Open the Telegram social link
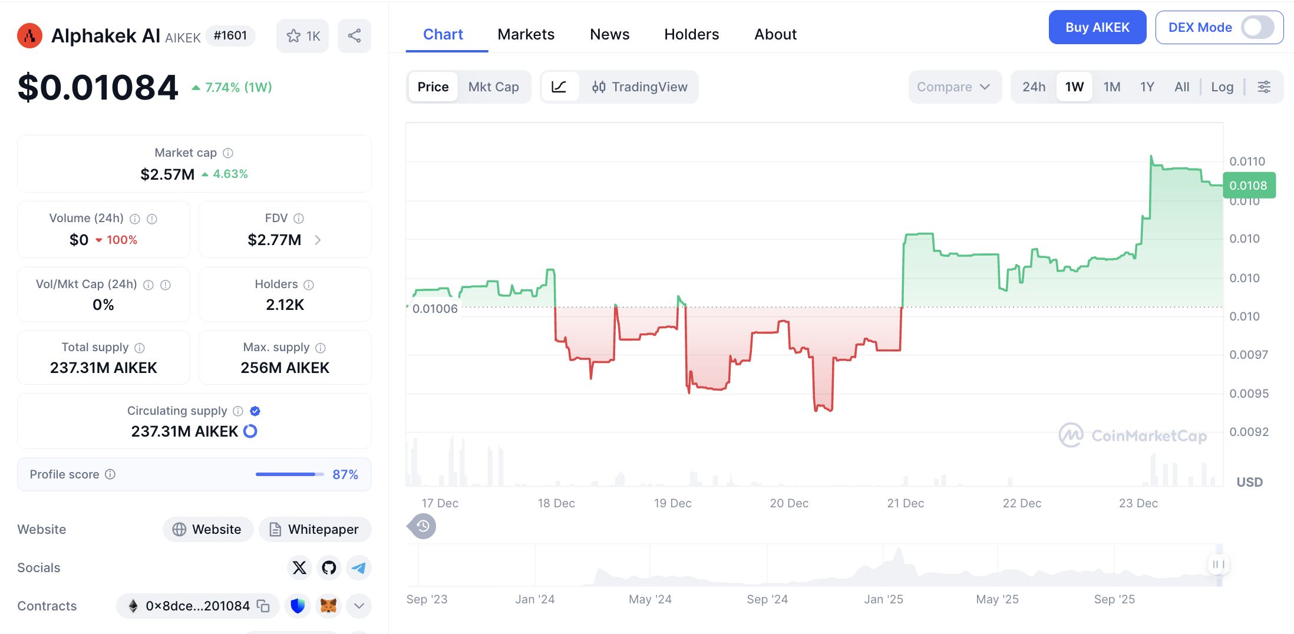The width and height of the screenshot is (1294, 634). point(358,567)
